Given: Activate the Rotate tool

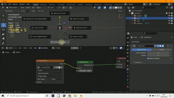Looking at the screenshot, I should click(4, 30).
